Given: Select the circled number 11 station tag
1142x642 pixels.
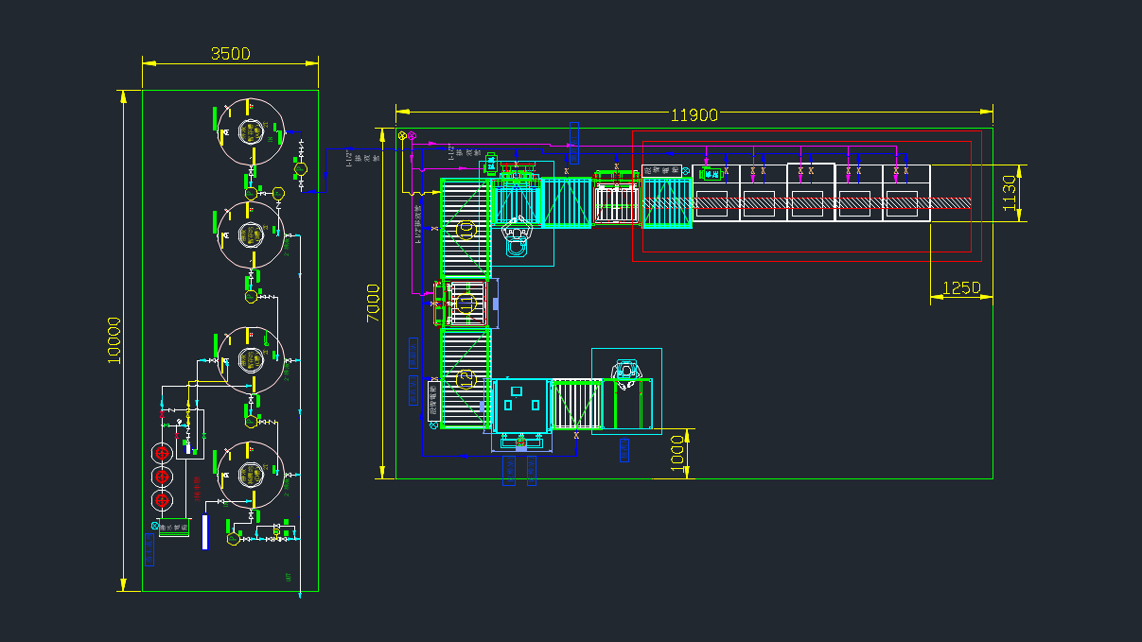Looking at the screenshot, I should [466, 304].
